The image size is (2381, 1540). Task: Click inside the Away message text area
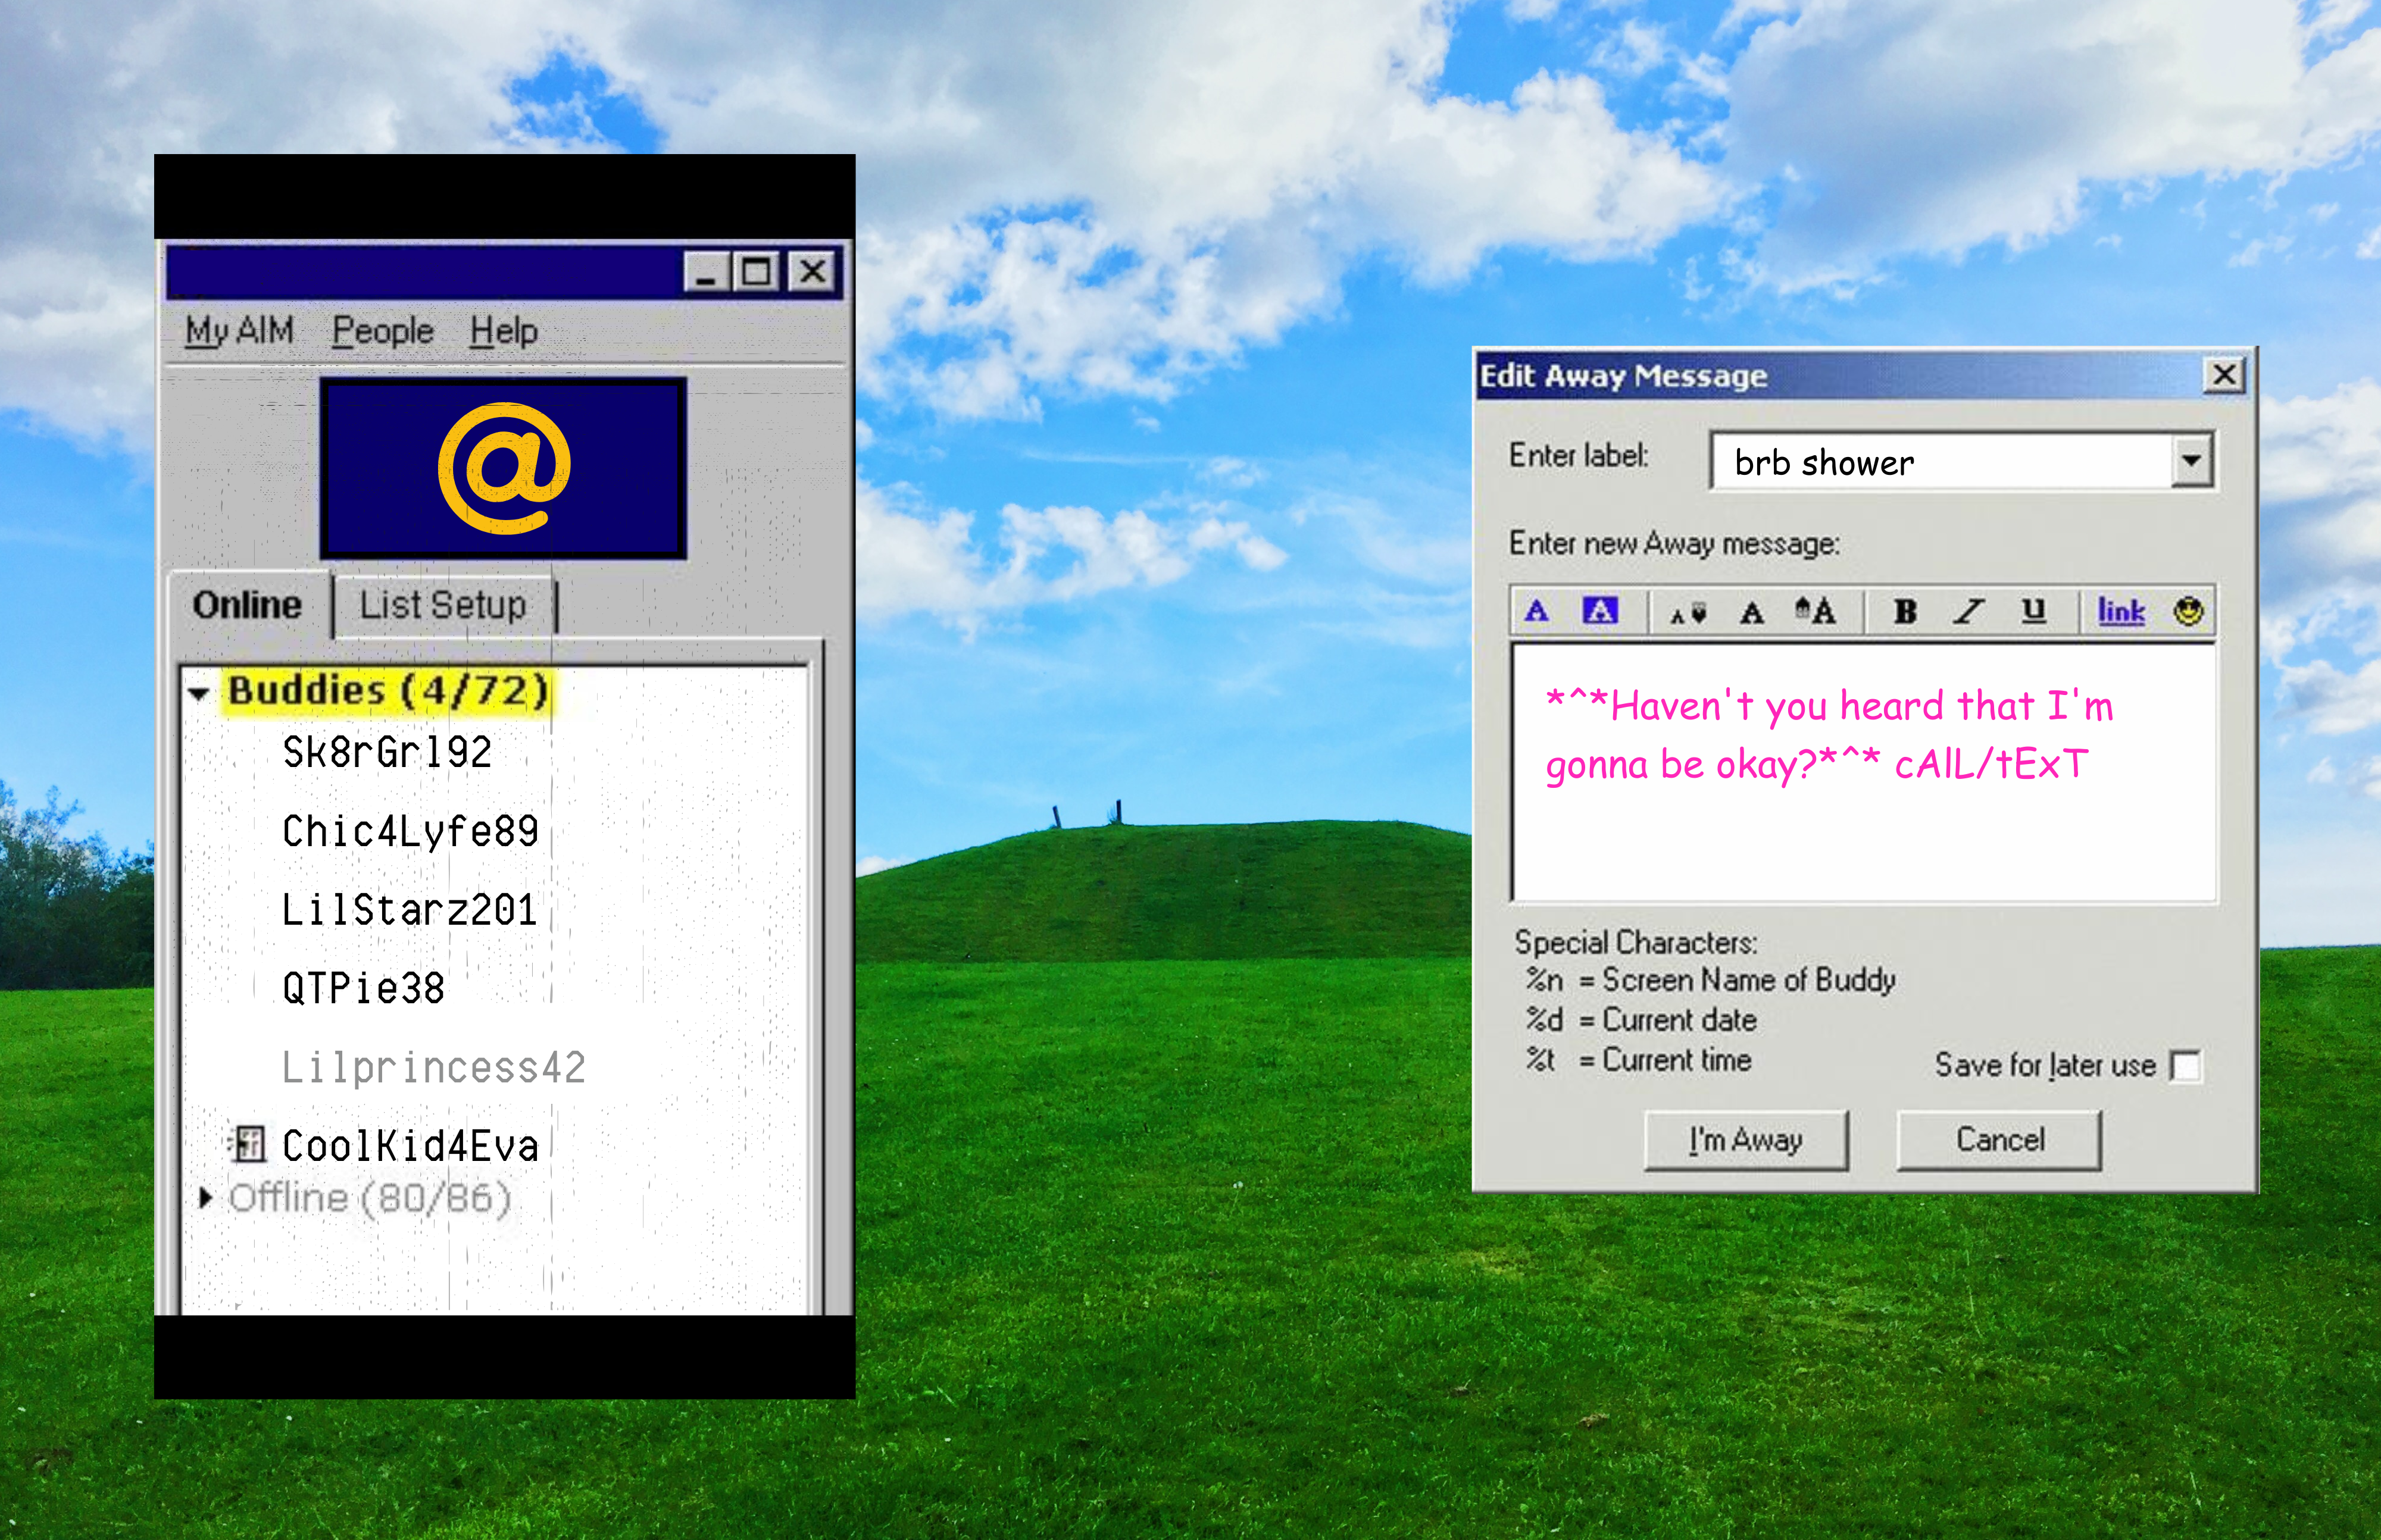click(x=1864, y=773)
